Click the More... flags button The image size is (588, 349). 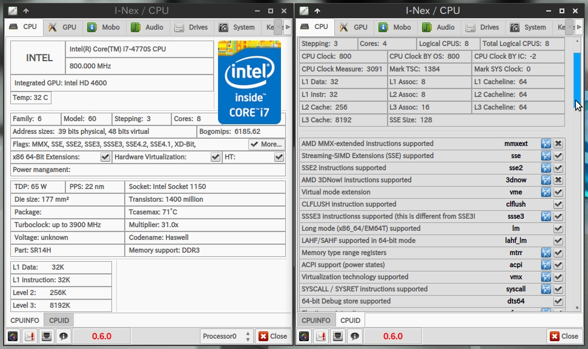click(266, 144)
